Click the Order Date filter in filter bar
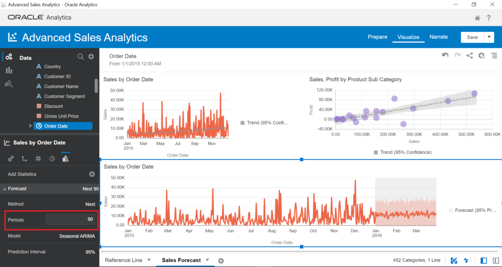The image size is (502, 267). 135,59
